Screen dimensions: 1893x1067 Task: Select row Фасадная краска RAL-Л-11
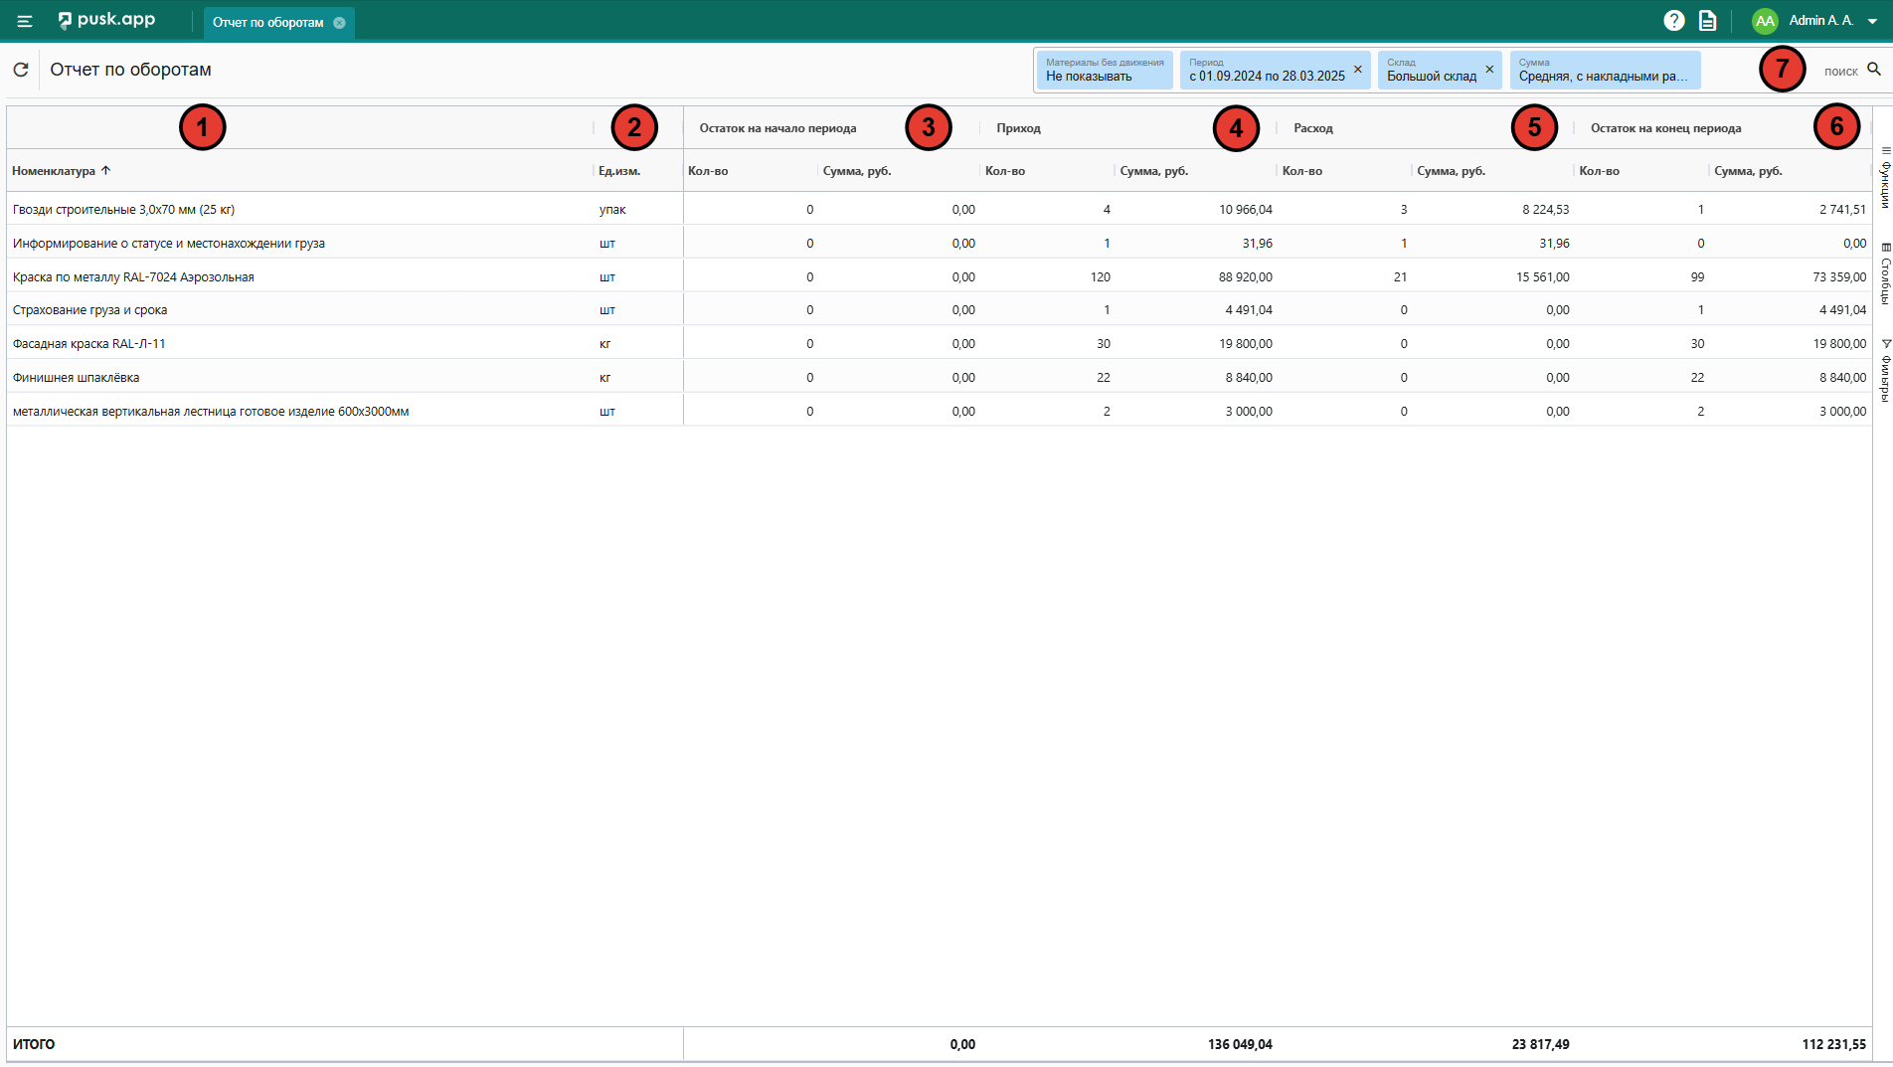[939, 343]
